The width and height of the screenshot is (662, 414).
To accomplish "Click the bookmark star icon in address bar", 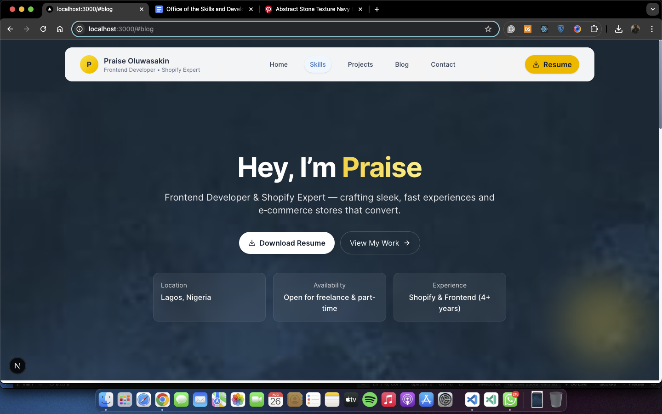I will pyautogui.click(x=488, y=29).
